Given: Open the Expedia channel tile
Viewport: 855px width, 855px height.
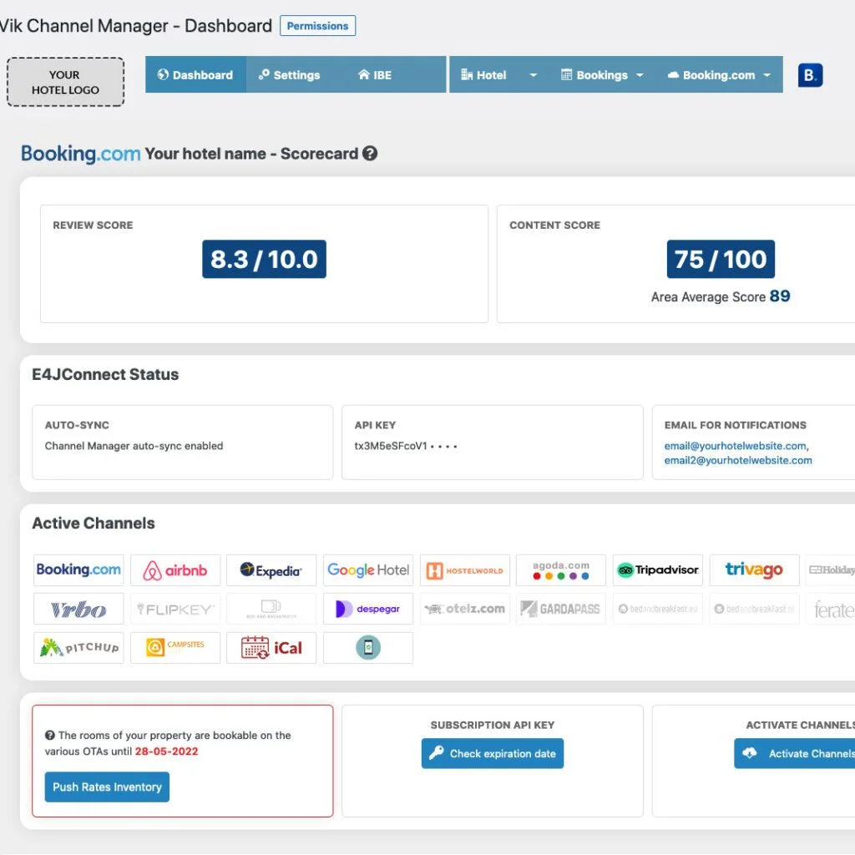Looking at the screenshot, I should tap(271, 569).
